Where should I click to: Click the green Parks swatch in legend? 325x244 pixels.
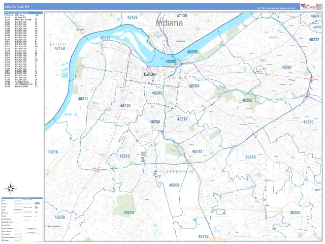18,201
